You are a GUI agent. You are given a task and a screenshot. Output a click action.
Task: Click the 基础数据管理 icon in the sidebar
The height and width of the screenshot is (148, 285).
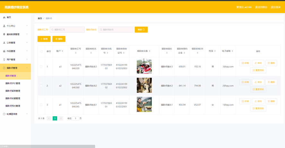4,34
